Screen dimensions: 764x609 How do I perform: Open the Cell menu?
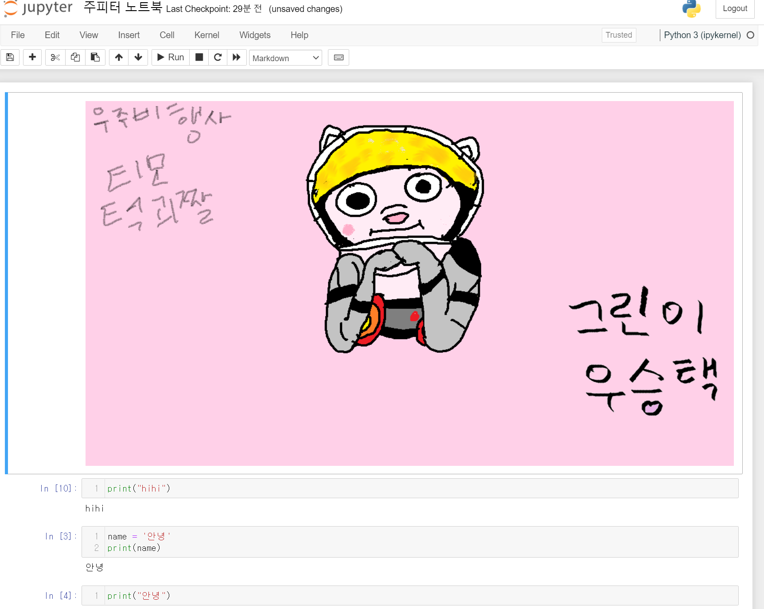(167, 35)
